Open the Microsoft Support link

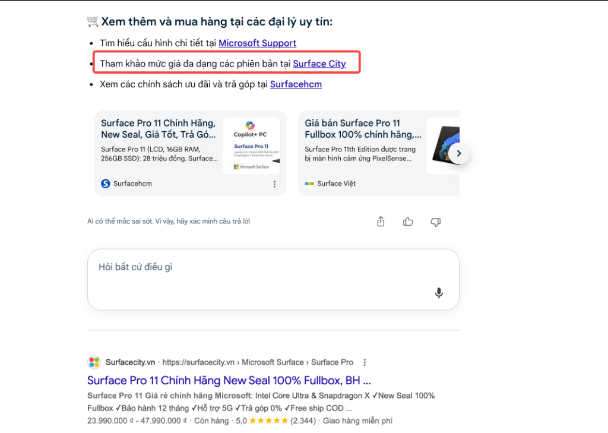pyautogui.click(x=257, y=43)
